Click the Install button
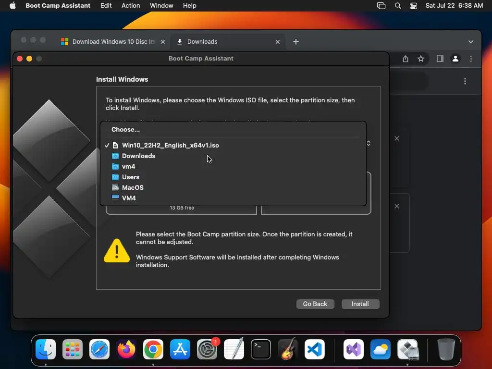This screenshot has width=492, height=369. tap(360, 304)
